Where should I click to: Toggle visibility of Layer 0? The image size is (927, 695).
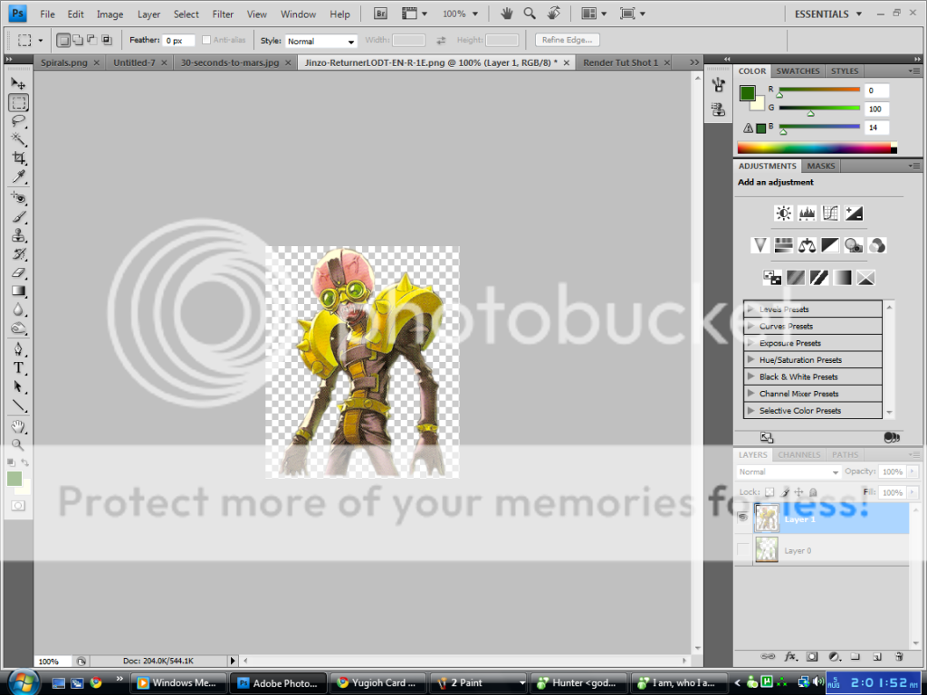742,550
